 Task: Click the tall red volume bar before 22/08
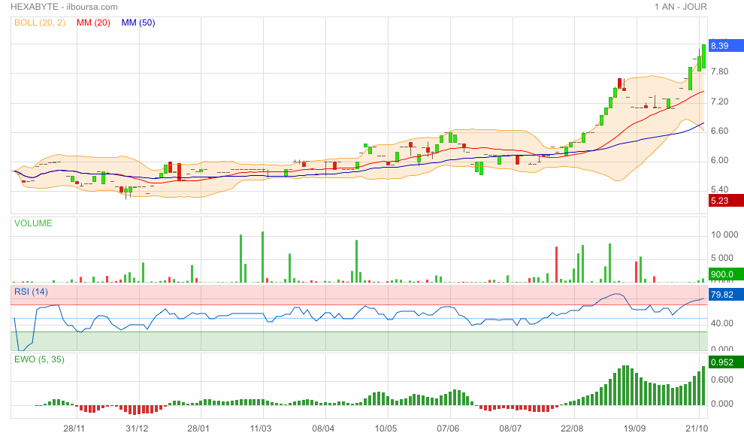pyautogui.click(x=556, y=265)
